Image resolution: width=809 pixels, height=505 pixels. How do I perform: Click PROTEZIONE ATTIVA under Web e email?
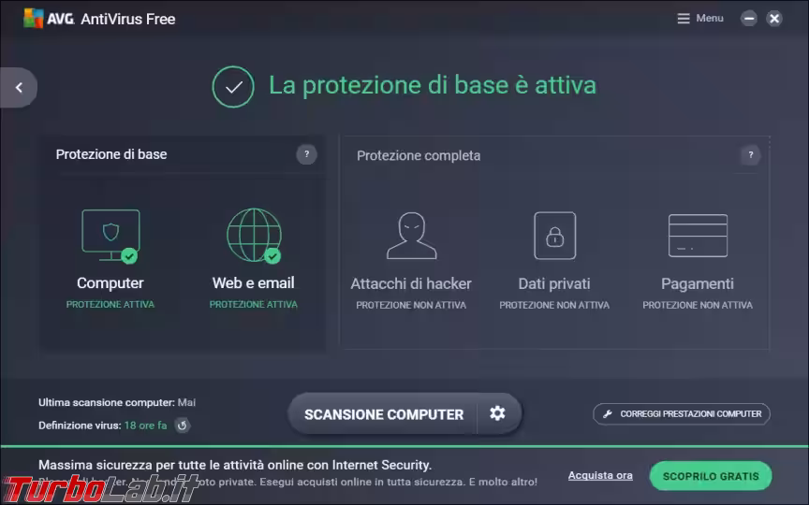coord(254,305)
